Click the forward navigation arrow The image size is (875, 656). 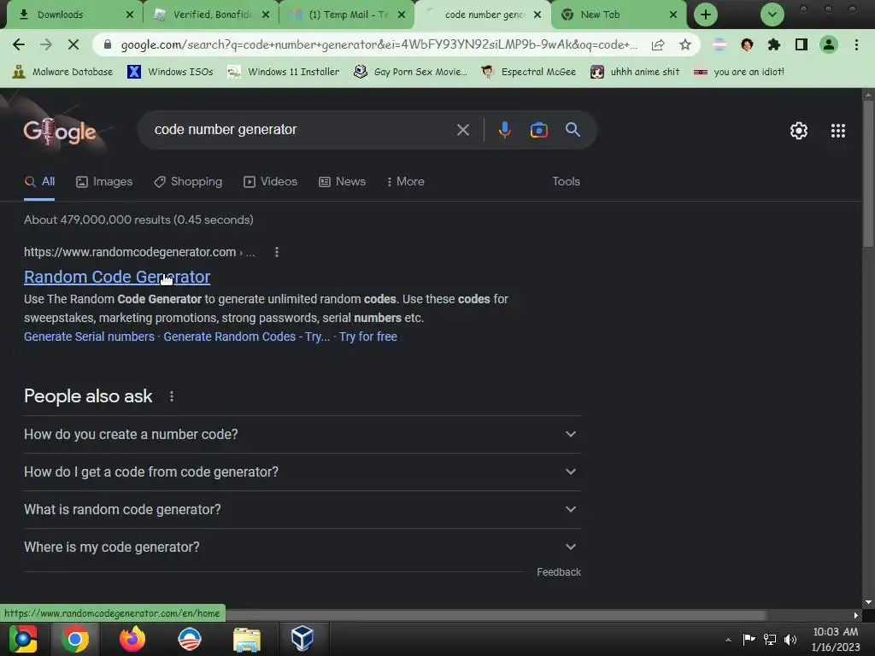(x=46, y=44)
